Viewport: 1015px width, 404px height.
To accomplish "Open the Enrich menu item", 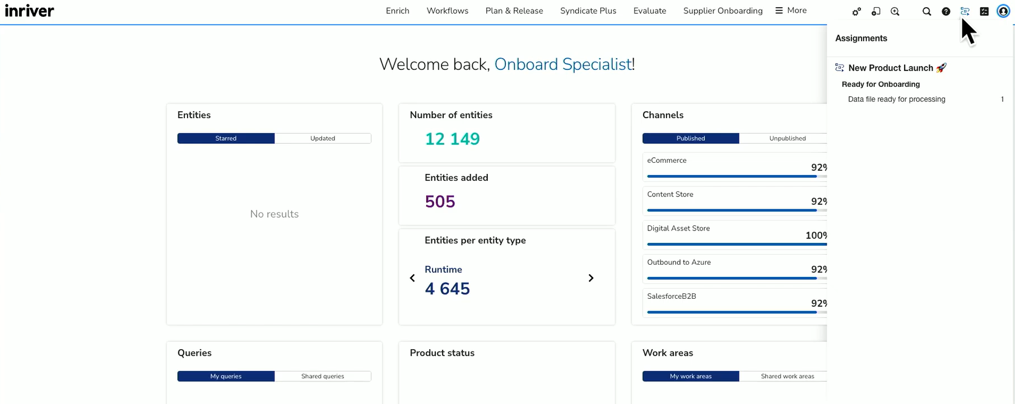I will click(397, 11).
